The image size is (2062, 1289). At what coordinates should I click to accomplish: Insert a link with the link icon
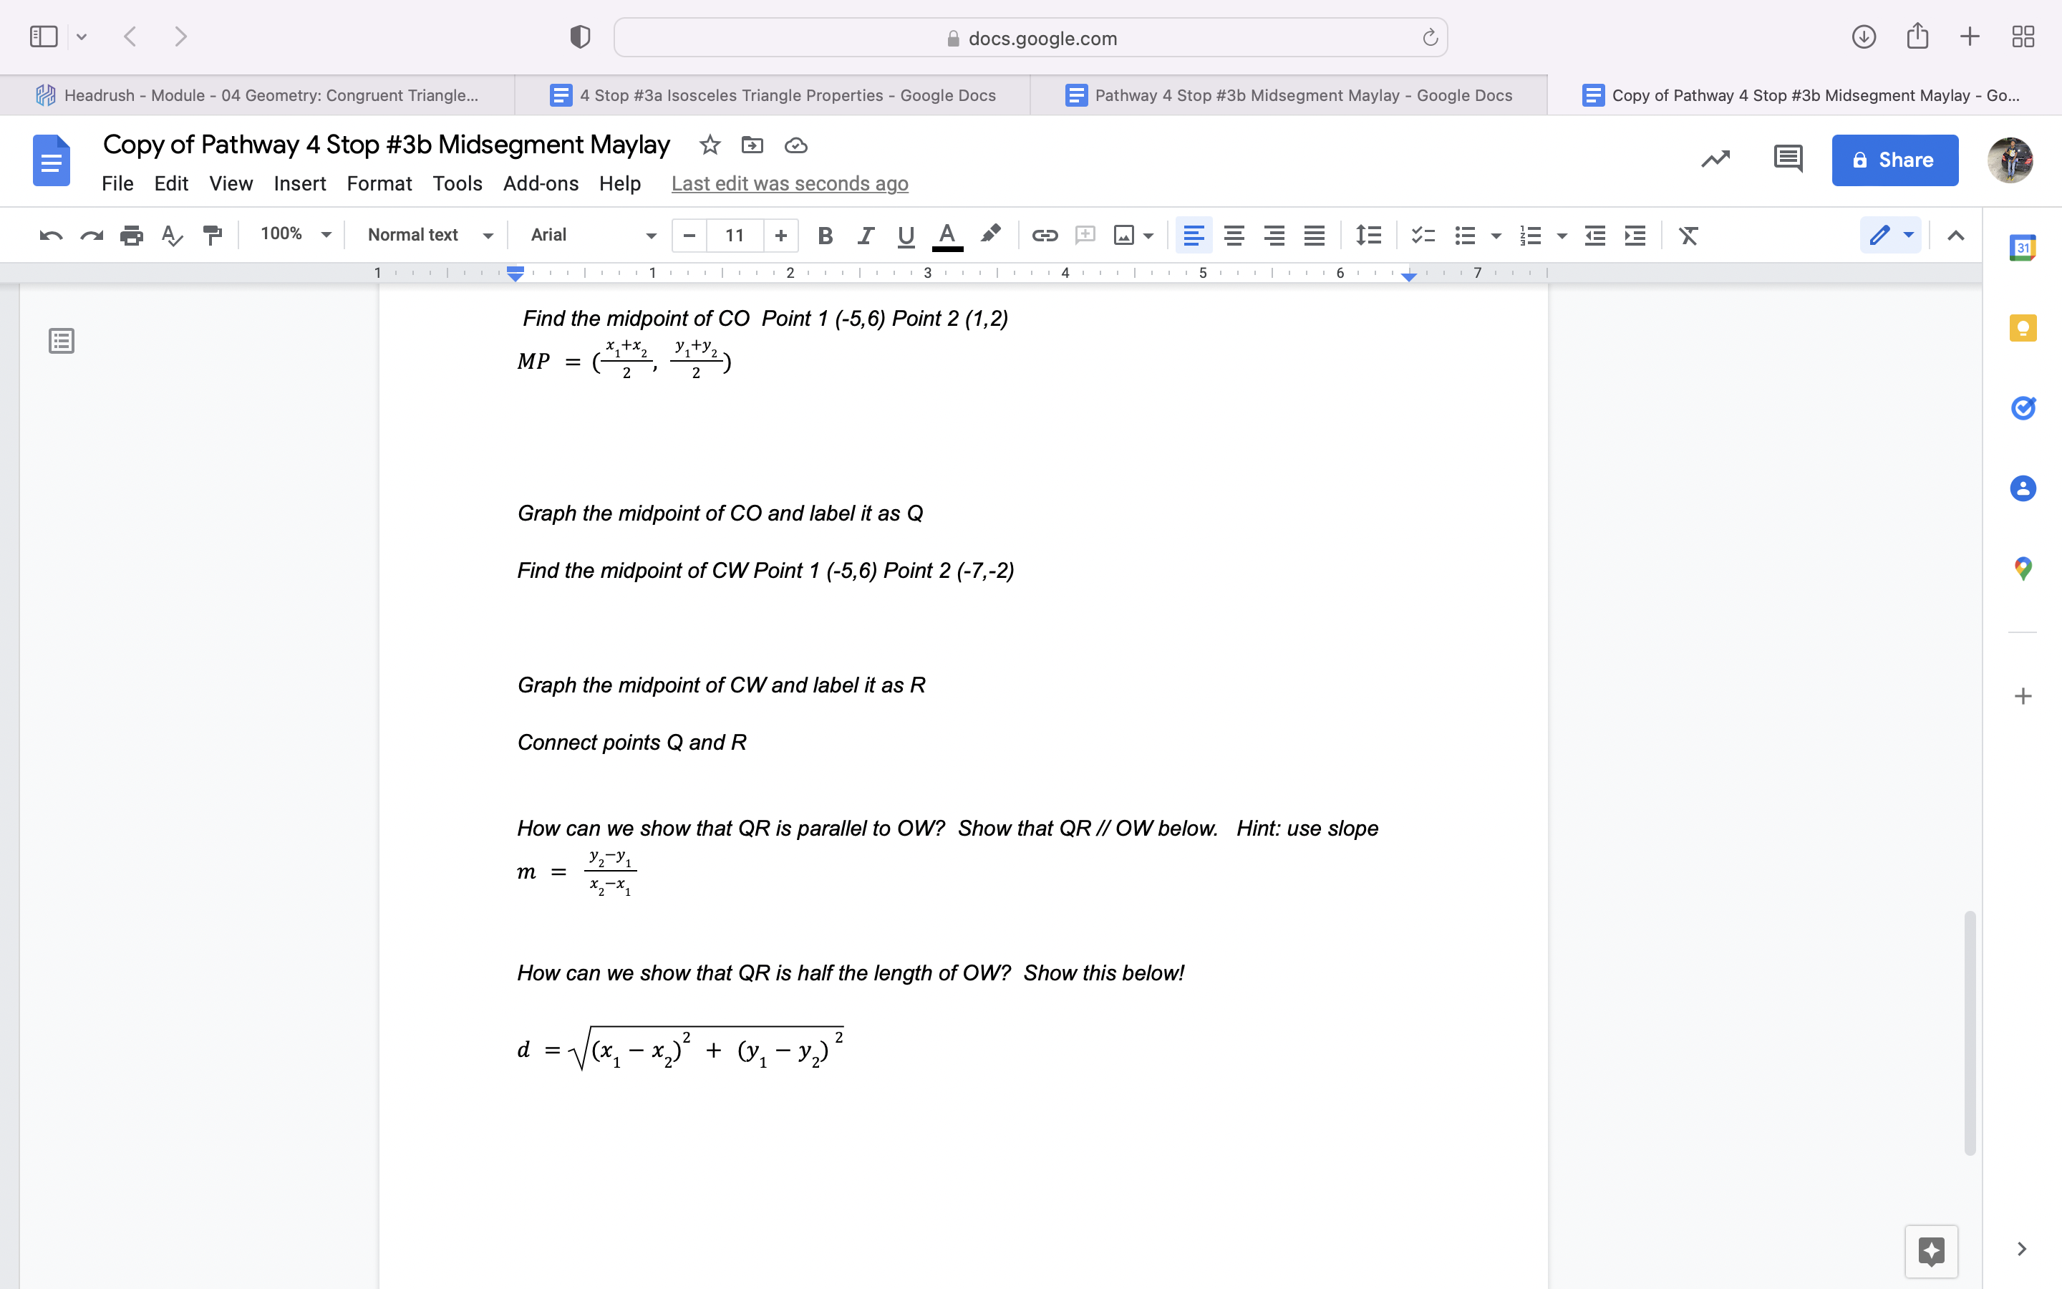pyautogui.click(x=1044, y=236)
